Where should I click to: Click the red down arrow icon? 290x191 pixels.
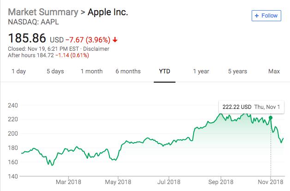click(x=115, y=40)
